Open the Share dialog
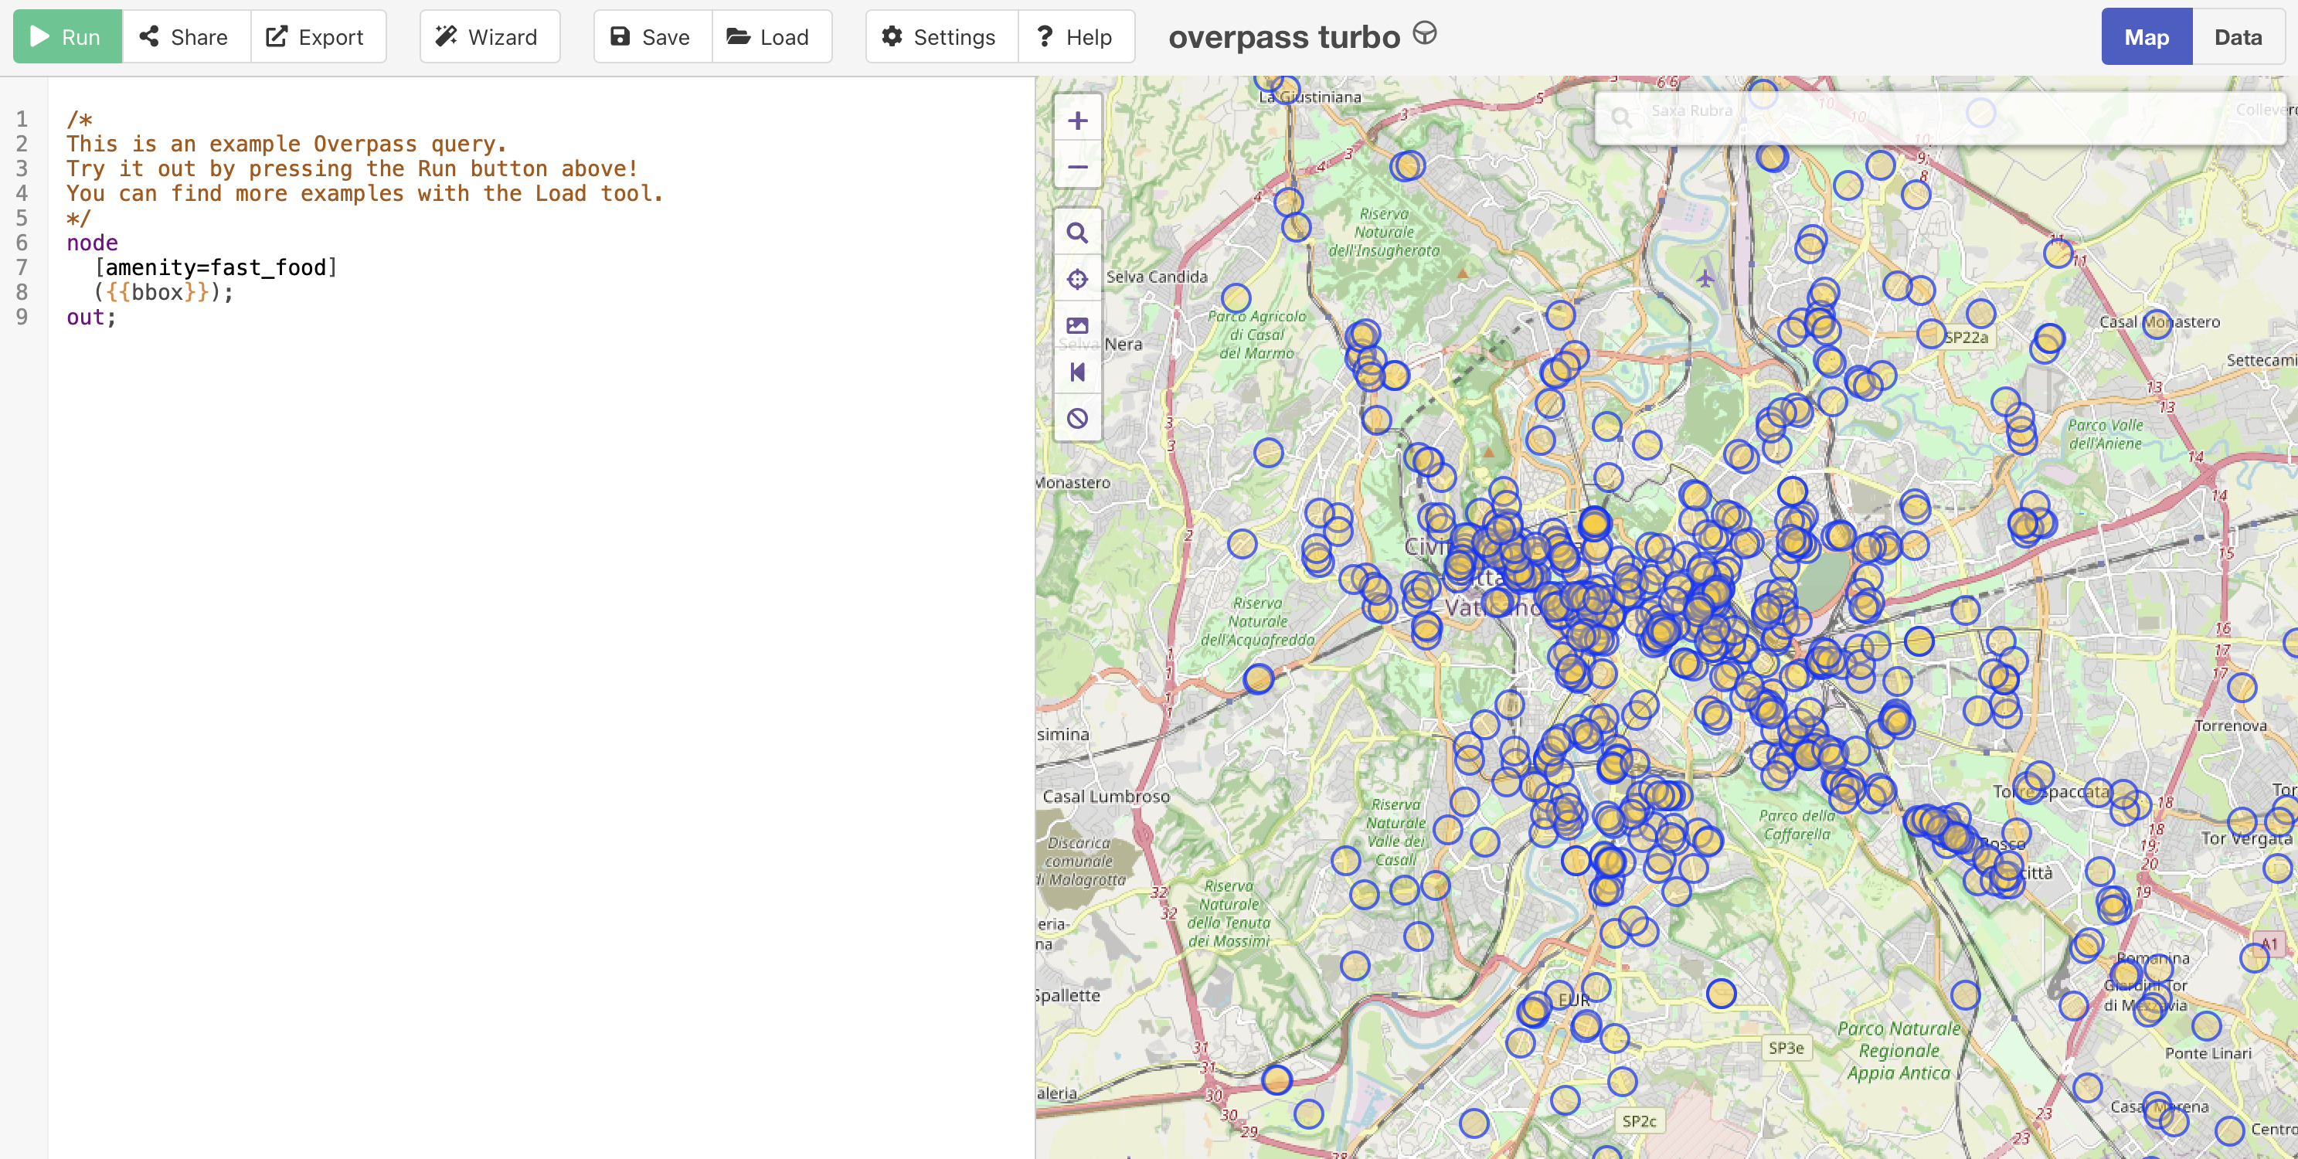The width and height of the screenshot is (2298, 1159). 185,36
